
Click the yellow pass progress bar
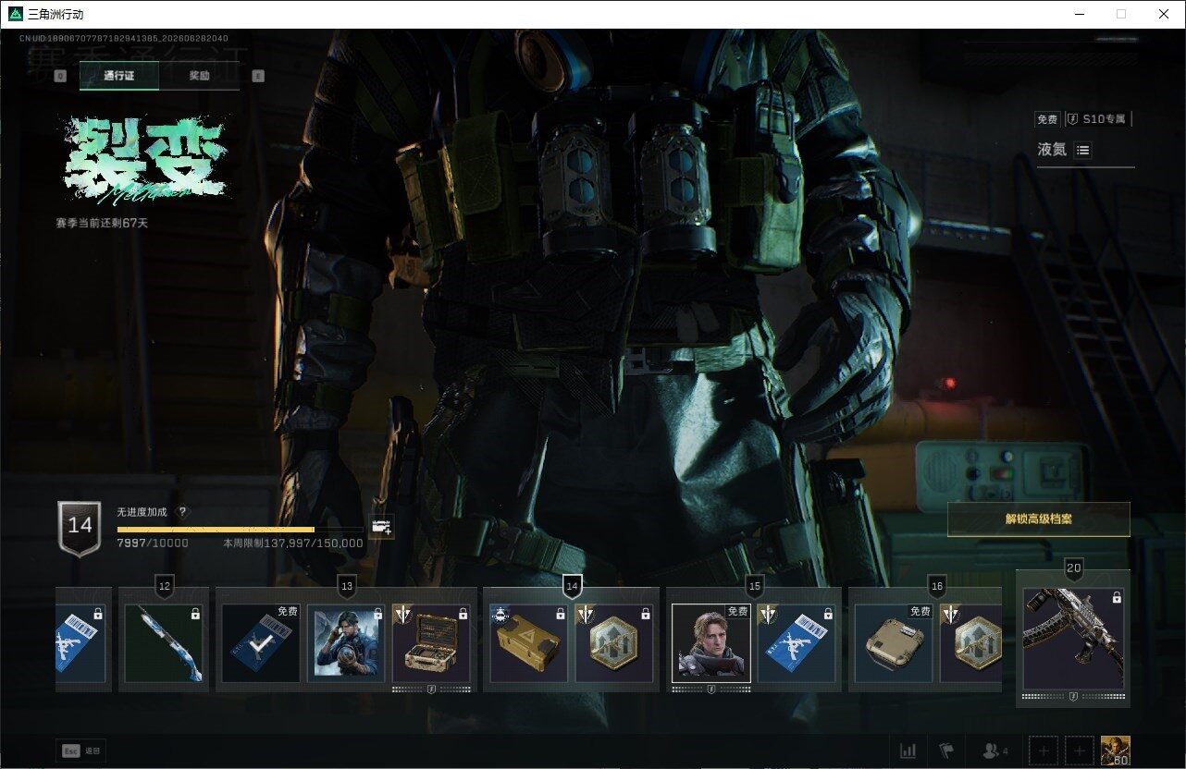point(240,530)
